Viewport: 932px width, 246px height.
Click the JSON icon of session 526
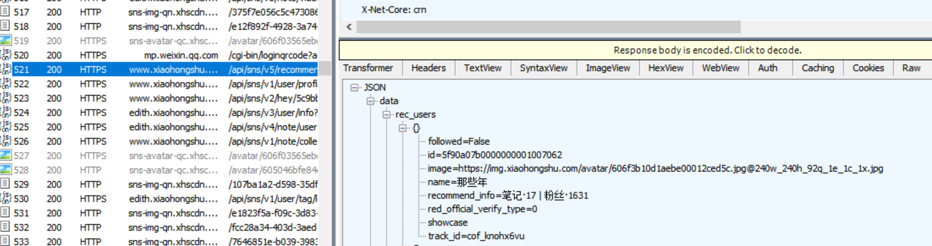(6, 141)
